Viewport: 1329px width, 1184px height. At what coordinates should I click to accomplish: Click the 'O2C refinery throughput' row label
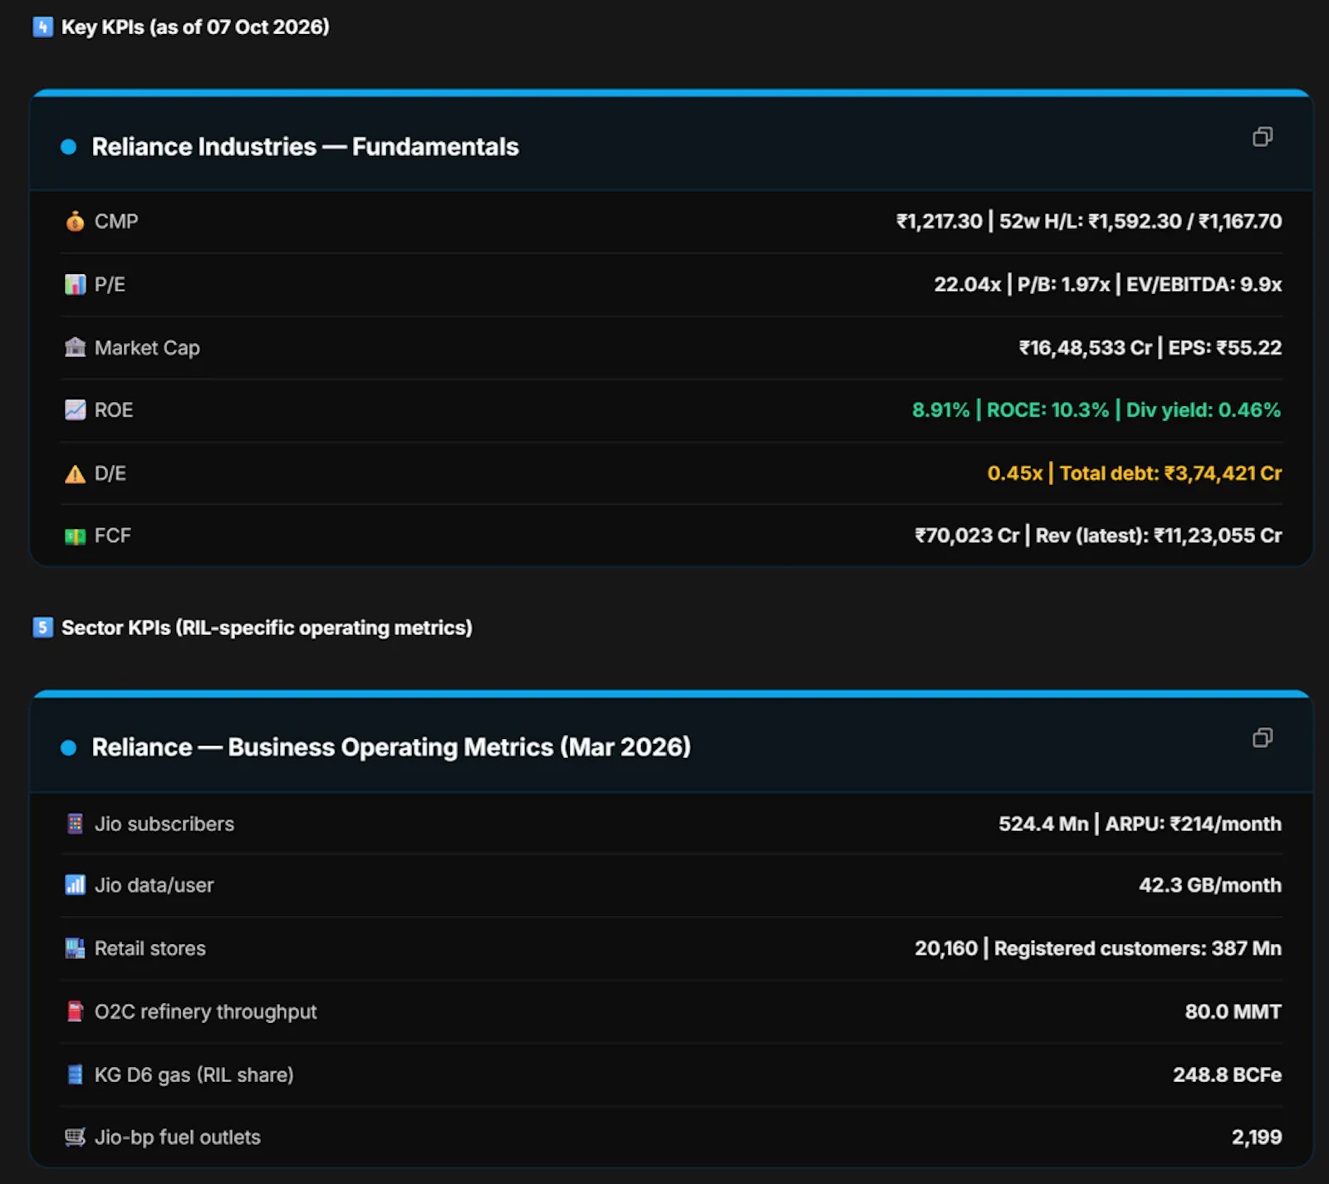(206, 1011)
